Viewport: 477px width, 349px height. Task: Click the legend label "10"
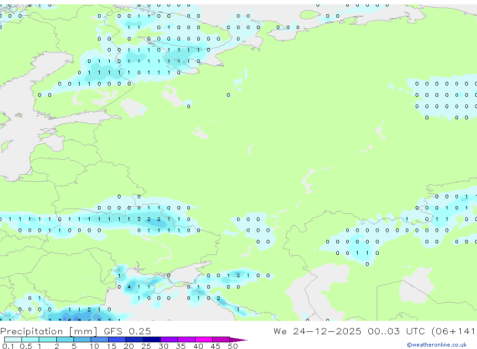[x=94, y=346]
